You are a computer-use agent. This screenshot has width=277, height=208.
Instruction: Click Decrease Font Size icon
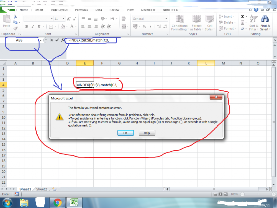pos(75,19)
